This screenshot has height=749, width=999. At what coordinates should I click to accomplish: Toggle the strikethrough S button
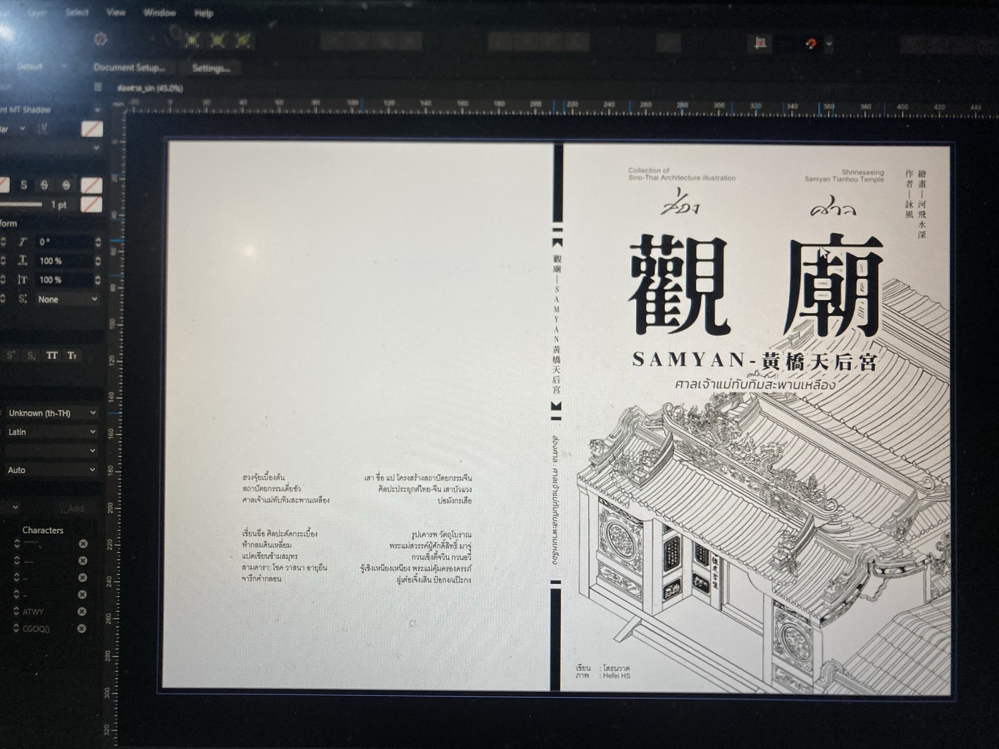[x=44, y=185]
